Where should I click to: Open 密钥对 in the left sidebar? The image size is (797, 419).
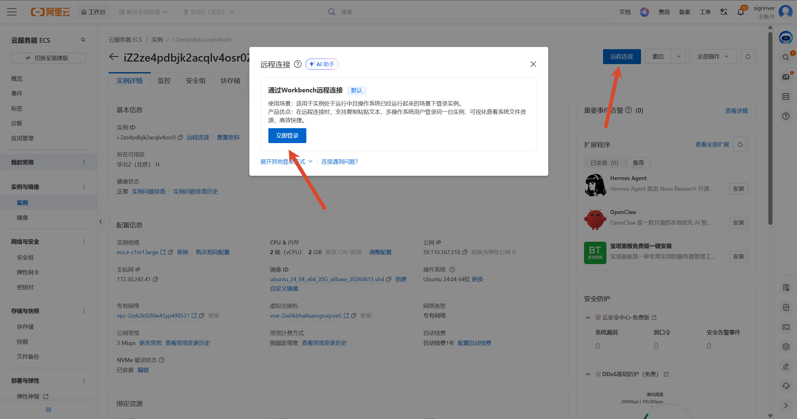[x=25, y=287]
